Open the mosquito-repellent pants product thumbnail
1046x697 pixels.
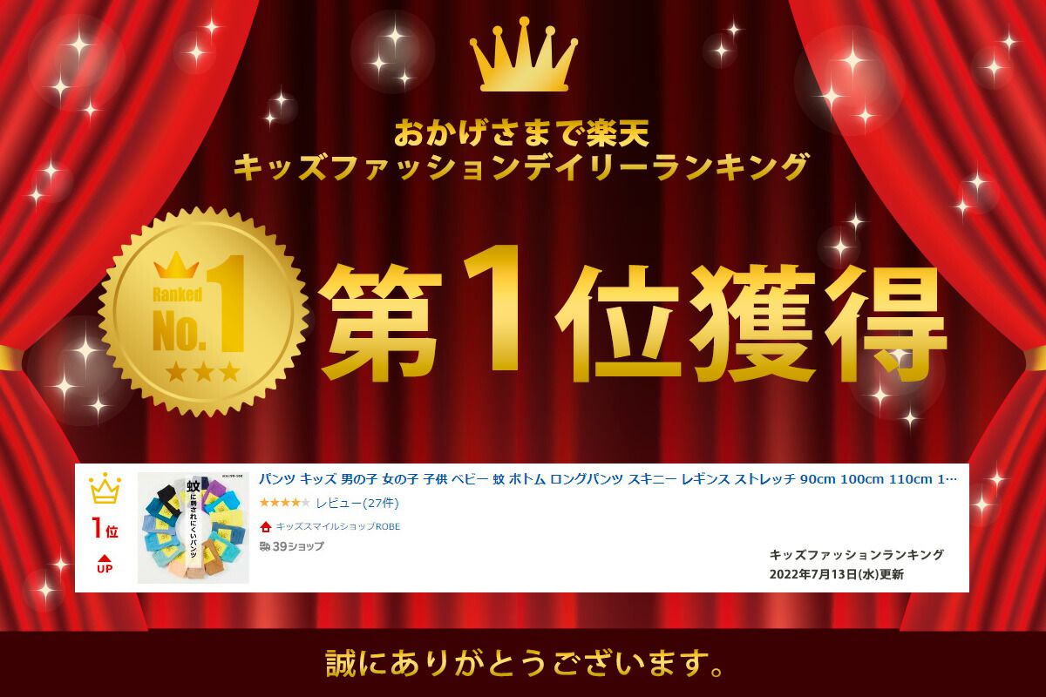tap(194, 528)
